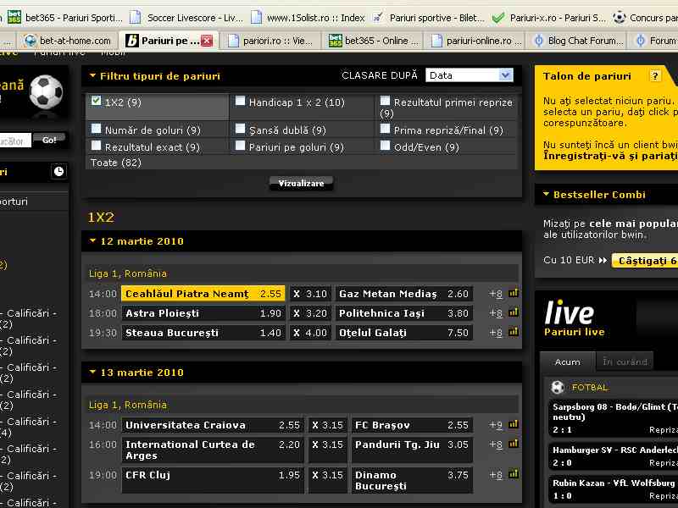Viewport: 678px width, 508px height.
Task: Click the statistics chart icon for Ceahlăul Piatra Neamț match
Action: [x=514, y=293]
